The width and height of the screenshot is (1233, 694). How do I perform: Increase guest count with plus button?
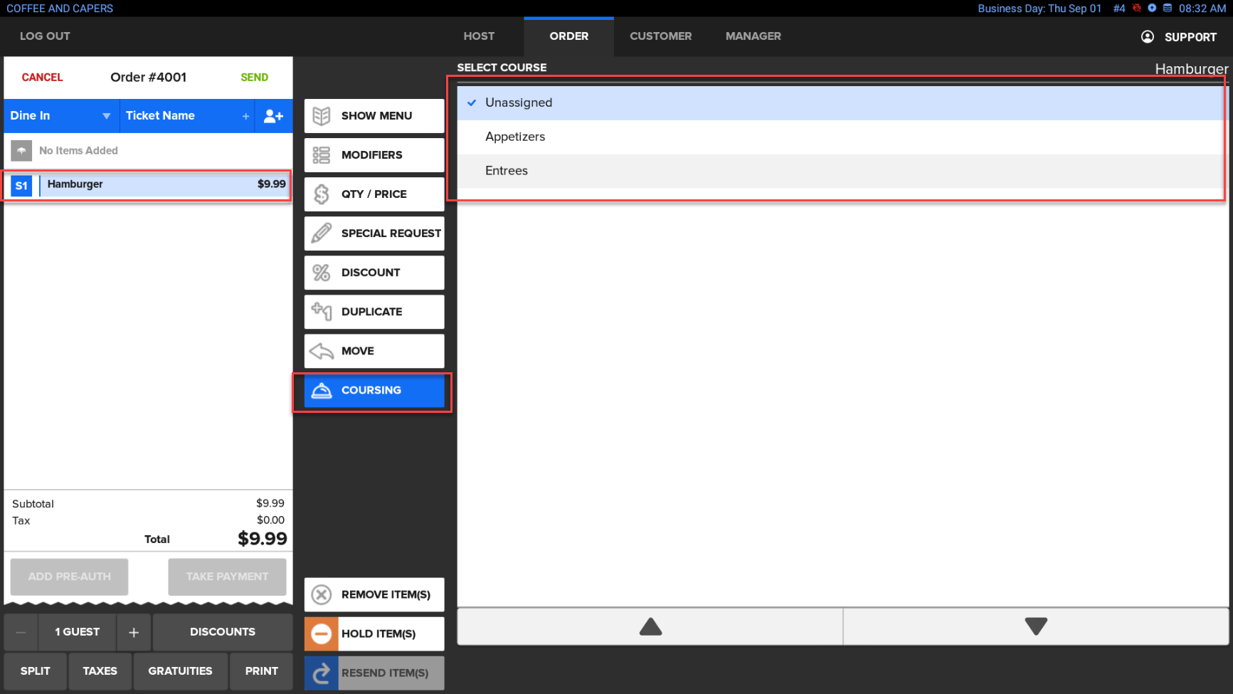point(134,632)
